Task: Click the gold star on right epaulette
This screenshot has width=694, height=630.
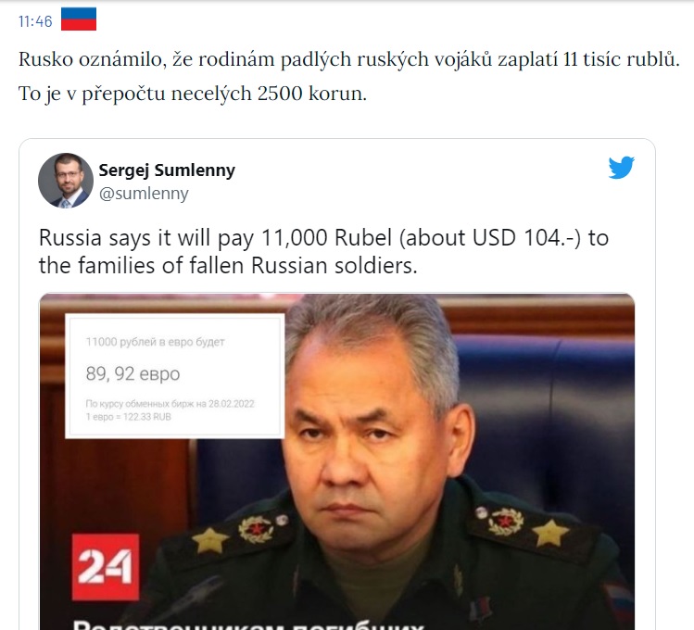Action: [x=549, y=532]
